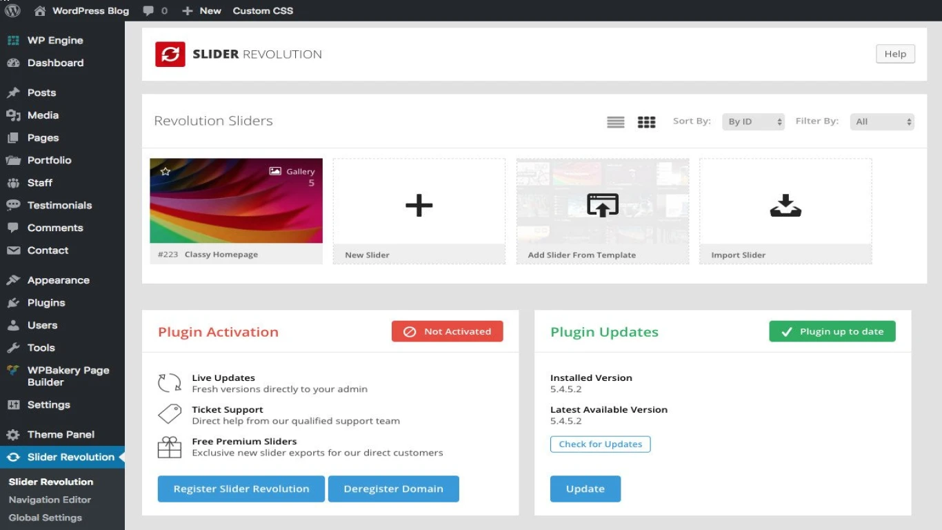Switch to grid view icon
This screenshot has width=942, height=530.
coord(646,122)
